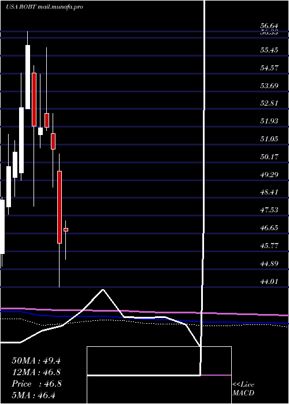Click the 'USA ROBT mail.munafa.pro' chart title
The height and width of the screenshot is (404, 289).
pyautogui.click(x=45, y=7)
